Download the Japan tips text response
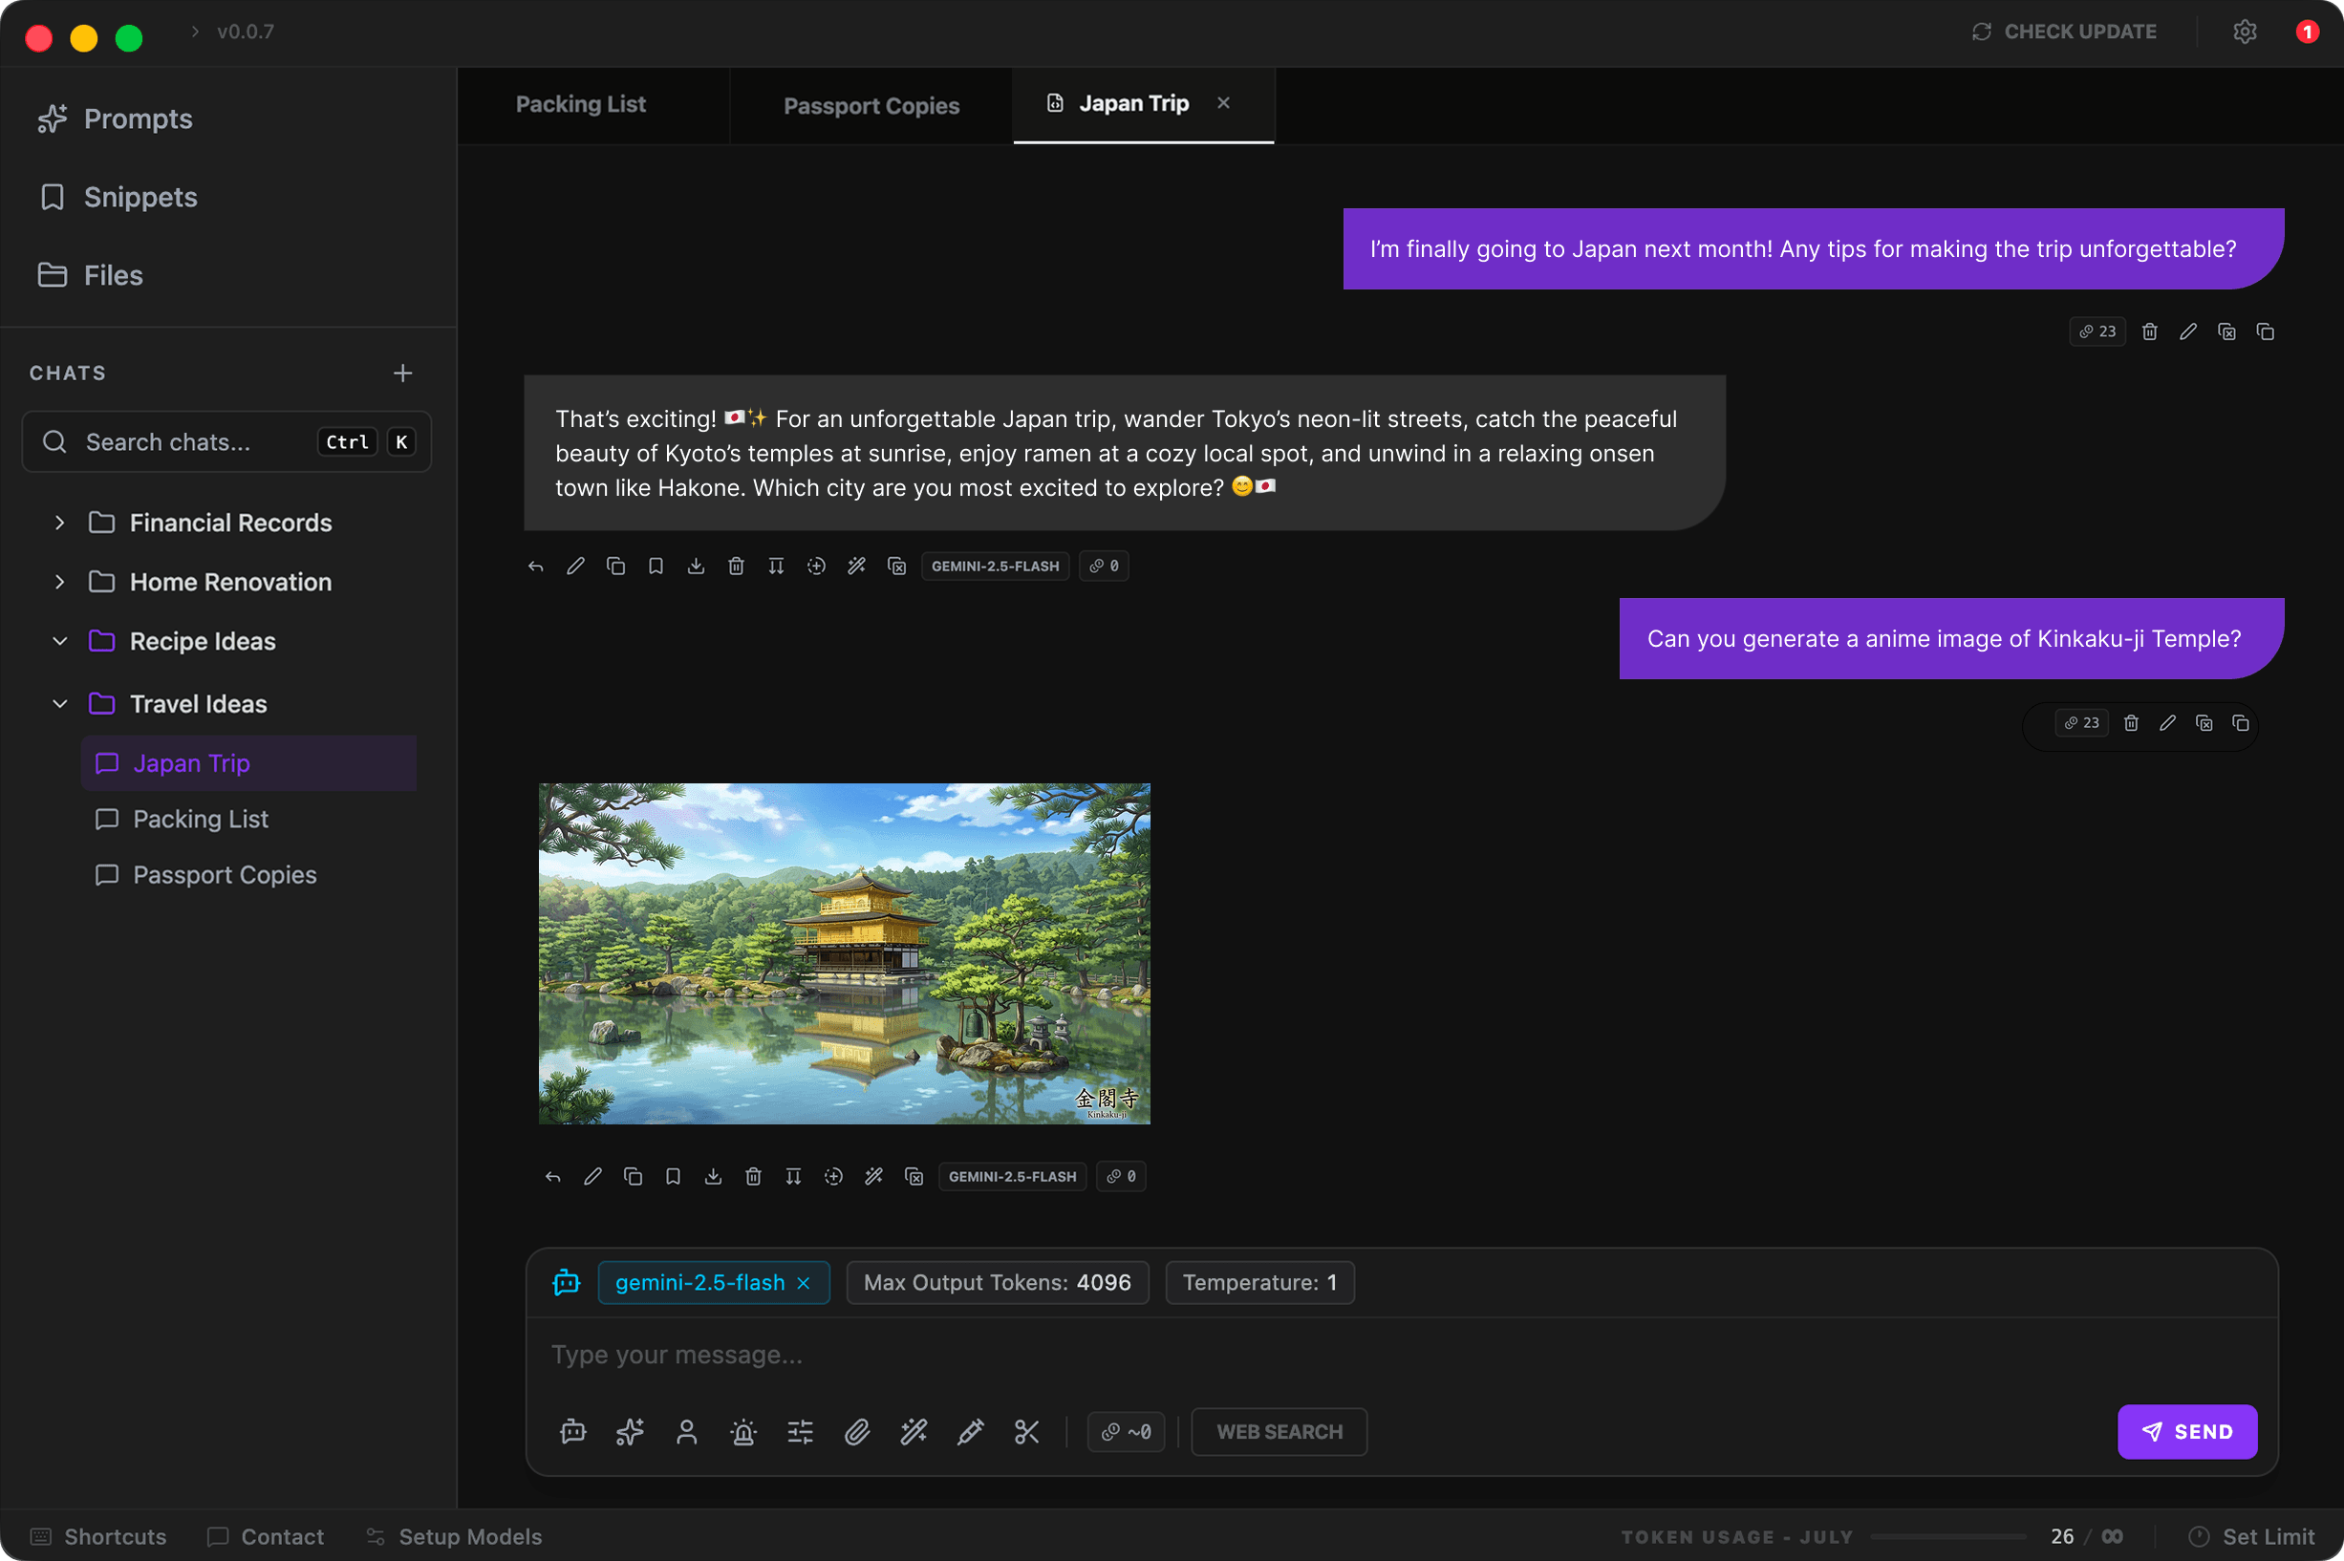 coord(696,567)
